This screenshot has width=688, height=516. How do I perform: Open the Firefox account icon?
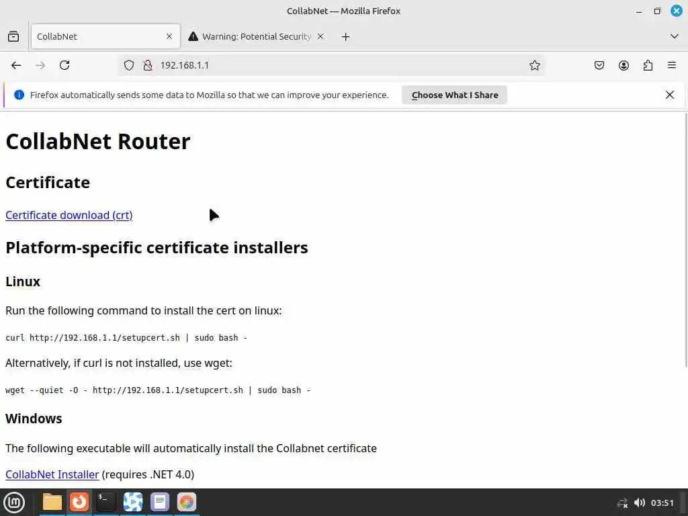pyautogui.click(x=623, y=65)
